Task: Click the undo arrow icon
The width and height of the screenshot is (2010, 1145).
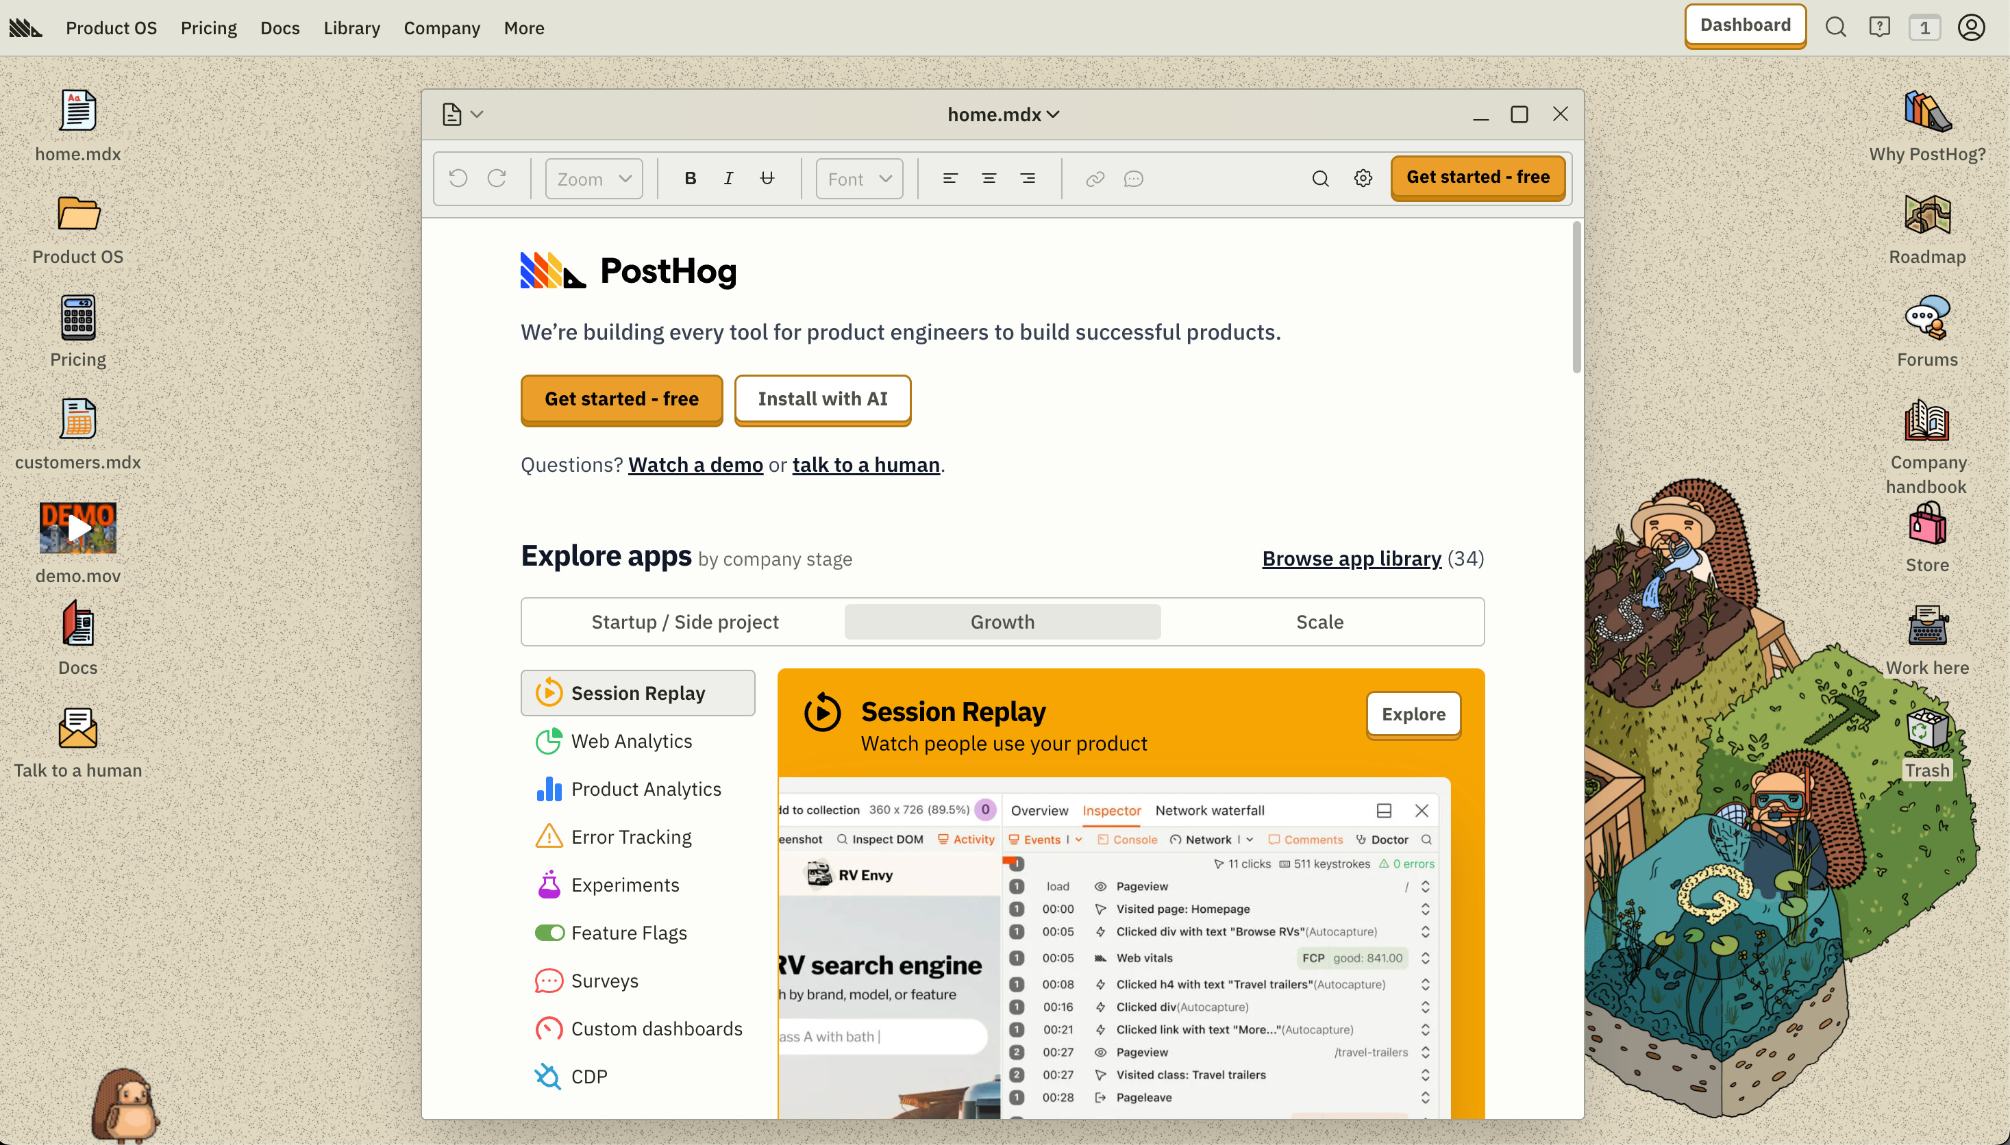Action: pos(458,179)
